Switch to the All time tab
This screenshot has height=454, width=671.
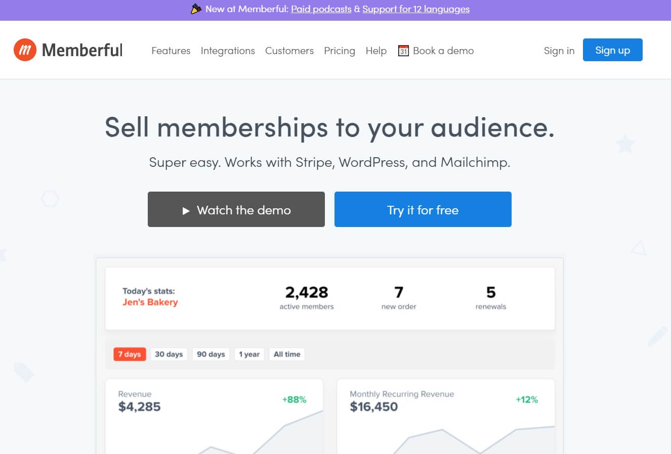coord(287,354)
